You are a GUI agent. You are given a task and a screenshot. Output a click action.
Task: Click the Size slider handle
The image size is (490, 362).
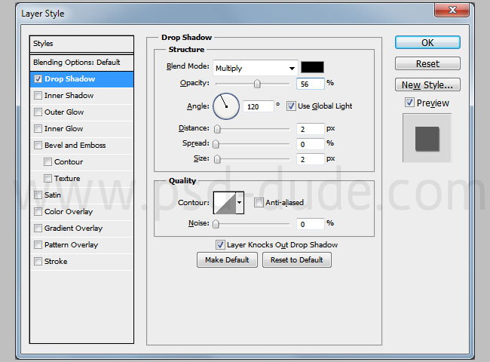[x=217, y=159]
